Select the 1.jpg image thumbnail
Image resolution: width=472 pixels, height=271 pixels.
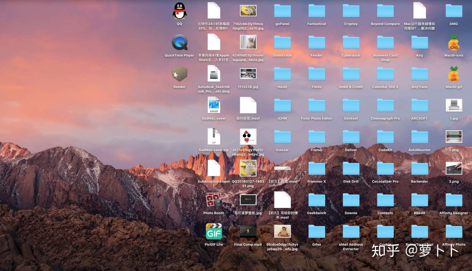pyautogui.click(x=454, y=105)
